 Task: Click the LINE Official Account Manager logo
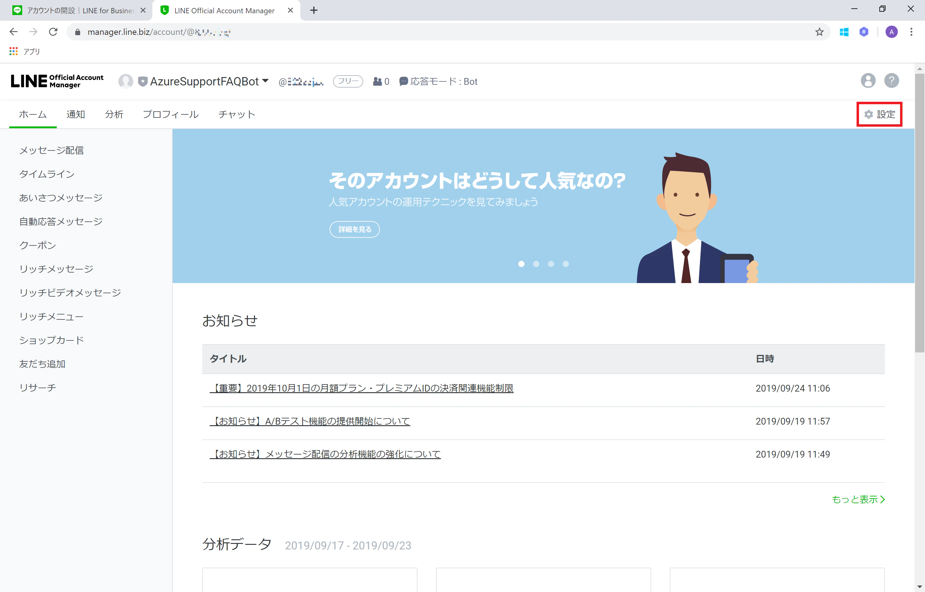pos(57,81)
